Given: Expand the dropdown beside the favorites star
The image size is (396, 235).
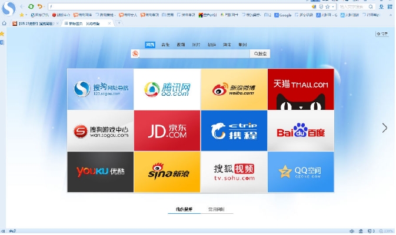Looking at the screenshot, I should [x=26, y=15].
